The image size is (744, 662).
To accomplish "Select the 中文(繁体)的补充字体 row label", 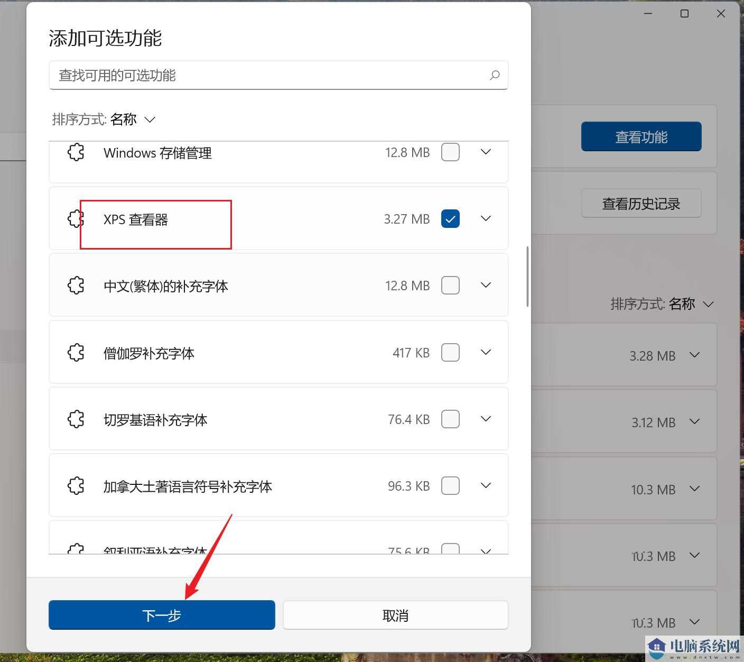I will tap(166, 287).
